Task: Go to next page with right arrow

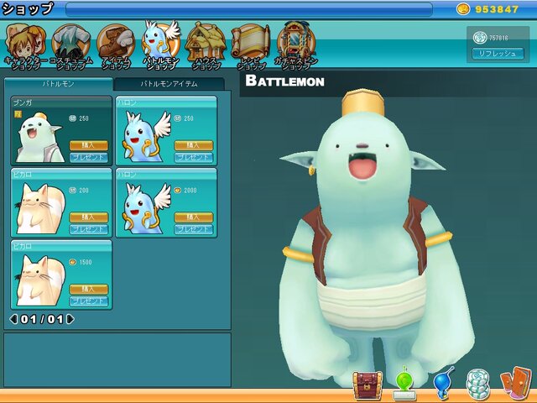Action: [70, 319]
